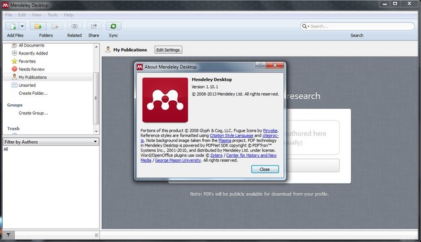This screenshot has width=421, height=242.
Task: Open the Zotero link
Action: tap(217, 155)
